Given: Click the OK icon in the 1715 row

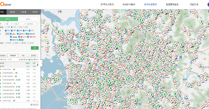Looking at the screenshot, I should 14,69.
